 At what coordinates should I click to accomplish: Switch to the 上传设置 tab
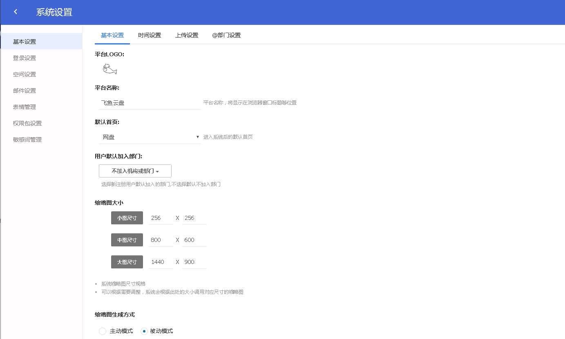pos(187,35)
